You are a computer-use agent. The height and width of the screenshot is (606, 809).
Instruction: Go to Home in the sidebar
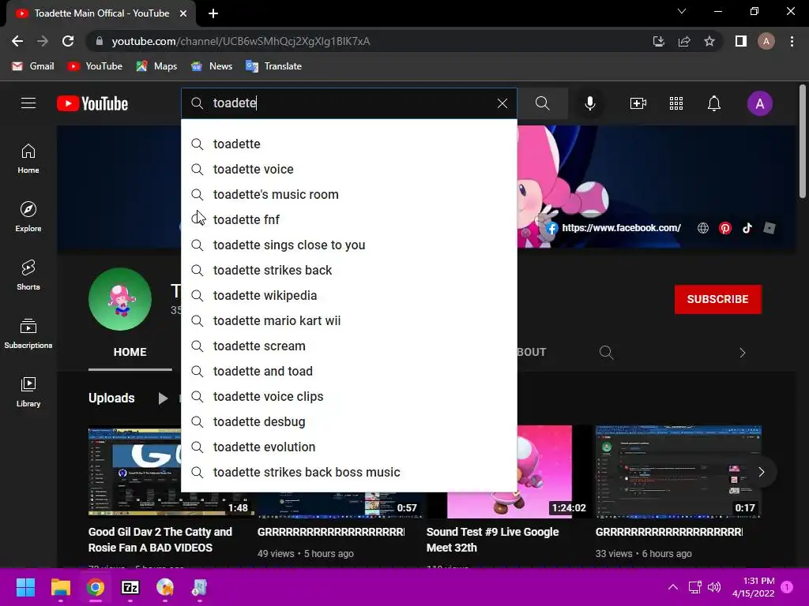28,159
